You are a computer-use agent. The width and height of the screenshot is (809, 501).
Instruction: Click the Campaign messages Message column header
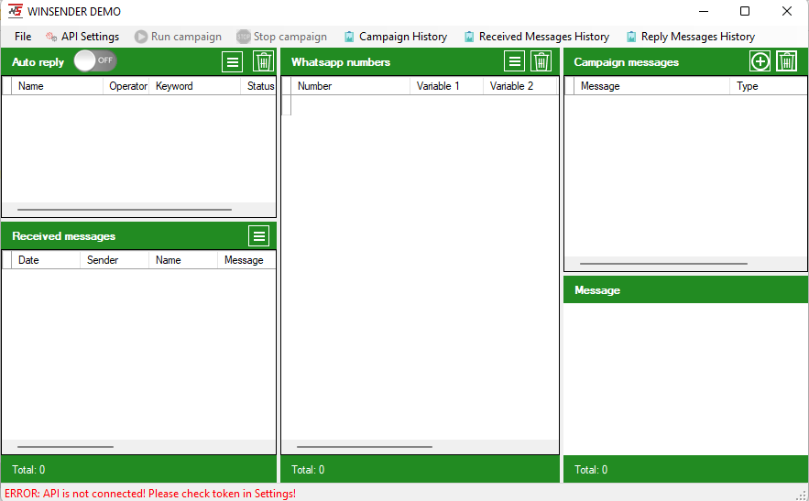(x=652, y=86)
